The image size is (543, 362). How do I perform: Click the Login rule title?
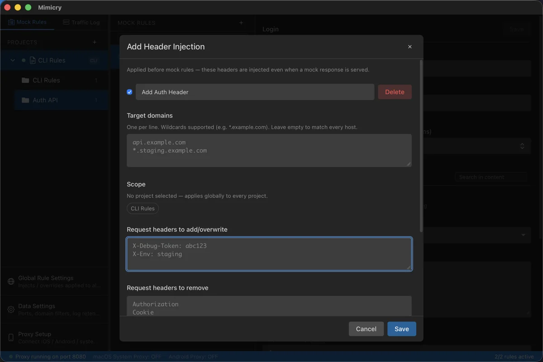pos(271,29)
